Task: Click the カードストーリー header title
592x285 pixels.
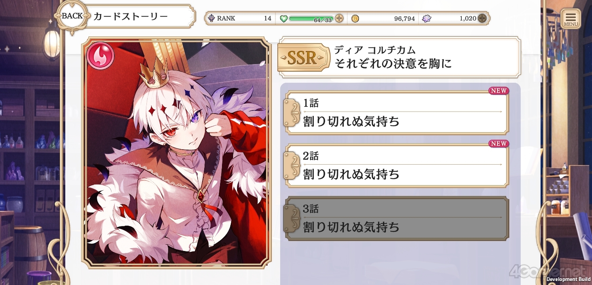Action: [131, 17]
